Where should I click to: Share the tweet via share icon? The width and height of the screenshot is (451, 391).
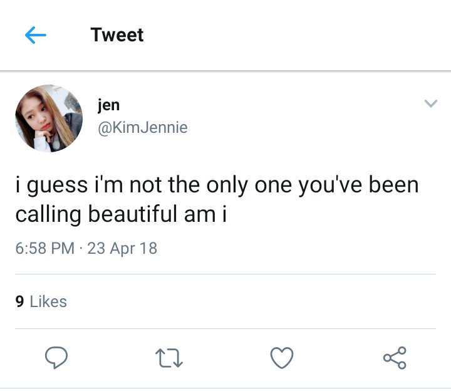[395, 358]
